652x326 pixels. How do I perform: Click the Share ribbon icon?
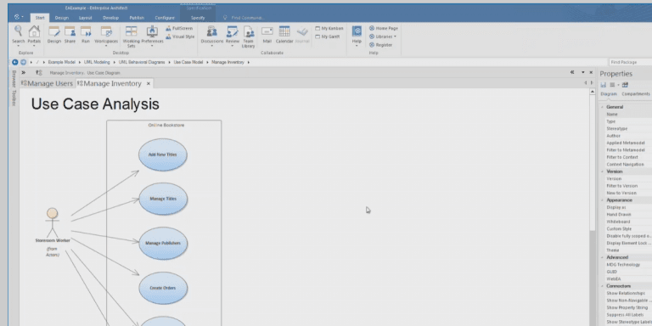point(70,35)
